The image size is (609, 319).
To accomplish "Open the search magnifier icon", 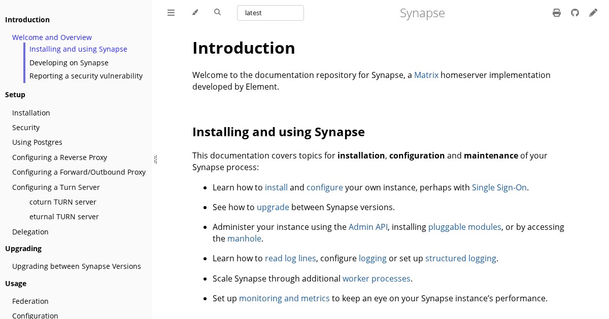I will click(x=218, y=12).
